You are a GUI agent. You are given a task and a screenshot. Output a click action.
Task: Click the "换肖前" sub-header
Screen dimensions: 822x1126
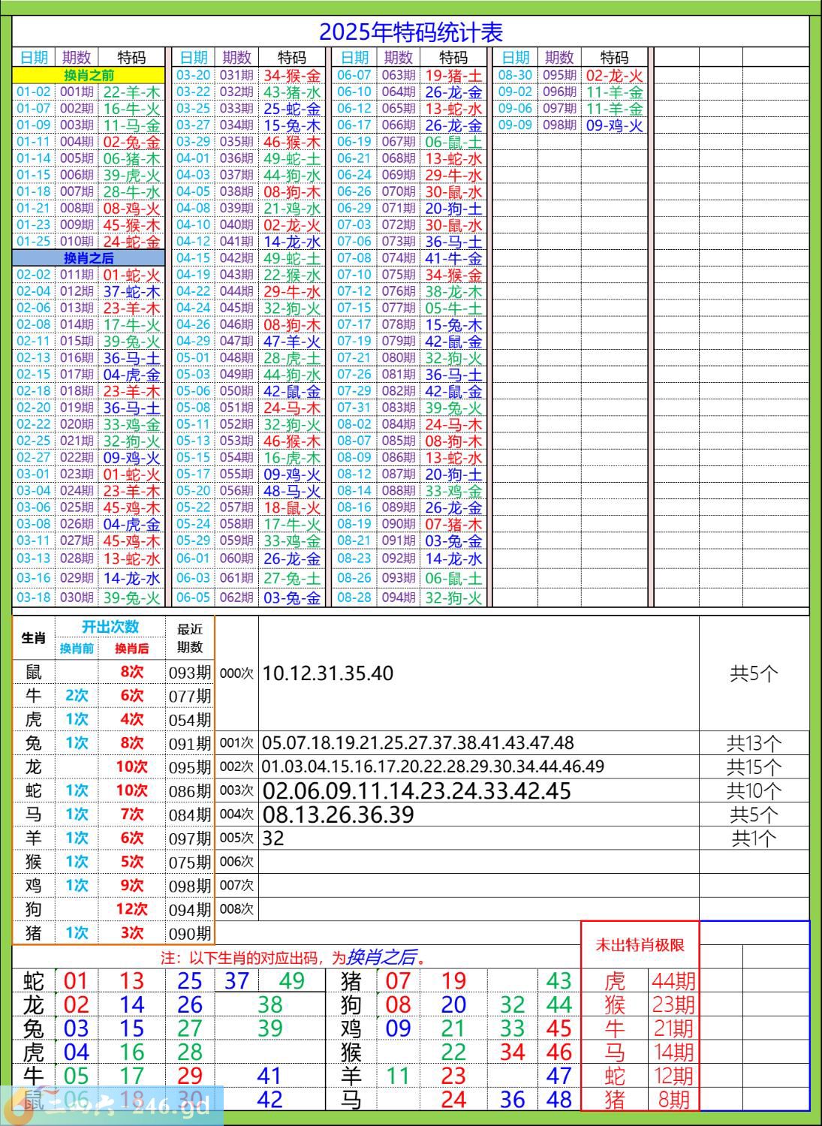point(77,649)
